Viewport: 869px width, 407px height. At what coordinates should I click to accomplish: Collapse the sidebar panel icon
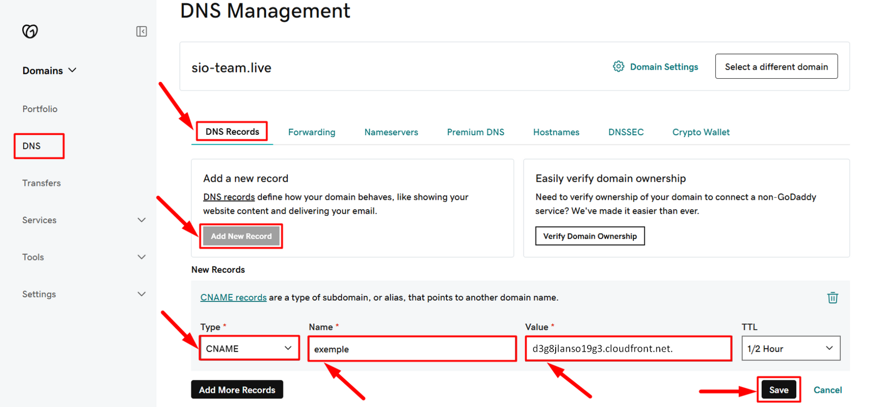[x=141, y=32]
